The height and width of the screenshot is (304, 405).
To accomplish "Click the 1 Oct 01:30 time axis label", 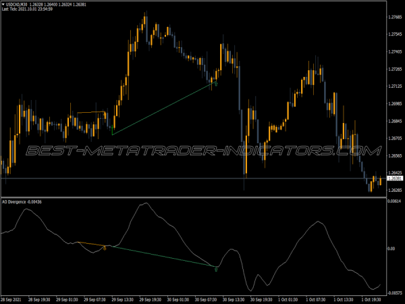I will click(288, 299).
